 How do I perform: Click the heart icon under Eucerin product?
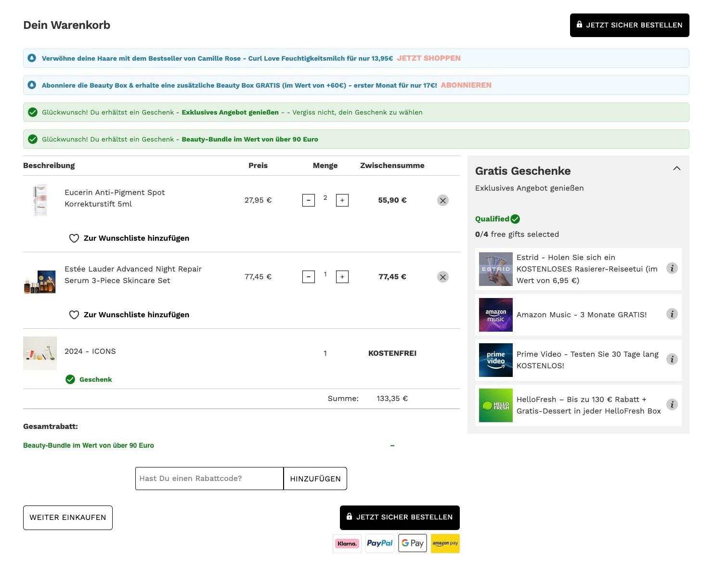coord(74,238)
